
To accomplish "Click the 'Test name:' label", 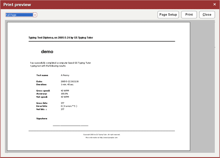I will point(42,75).
